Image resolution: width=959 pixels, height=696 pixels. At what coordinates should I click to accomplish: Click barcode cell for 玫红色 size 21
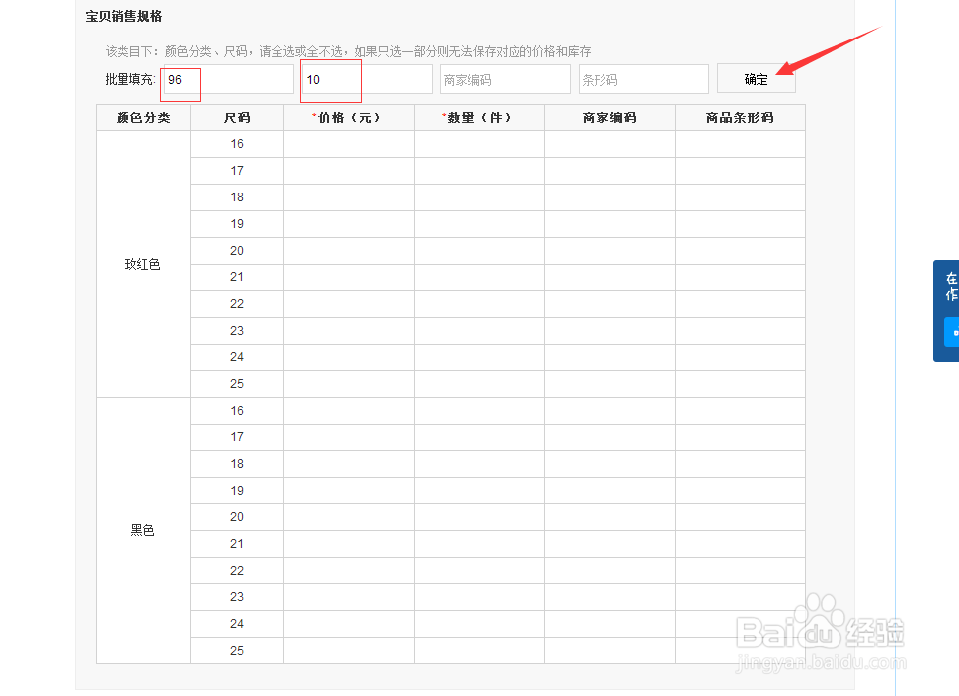tap(740, 277)
